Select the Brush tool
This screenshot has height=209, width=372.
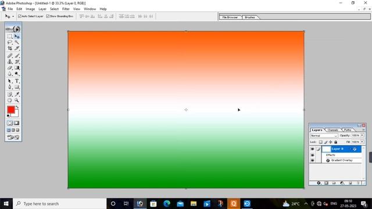[17, 56]
